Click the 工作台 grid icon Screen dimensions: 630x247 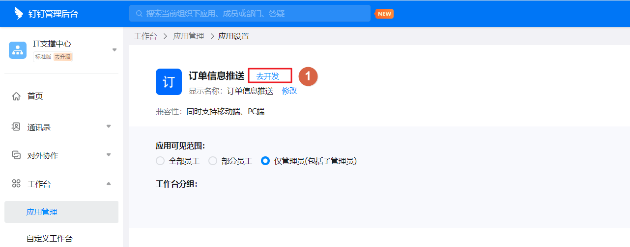16,184
